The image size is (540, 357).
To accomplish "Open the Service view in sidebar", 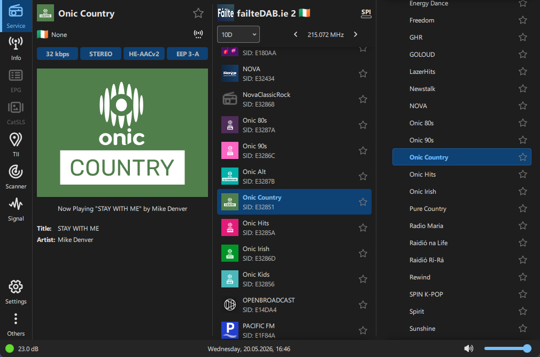I will (16, 16).
